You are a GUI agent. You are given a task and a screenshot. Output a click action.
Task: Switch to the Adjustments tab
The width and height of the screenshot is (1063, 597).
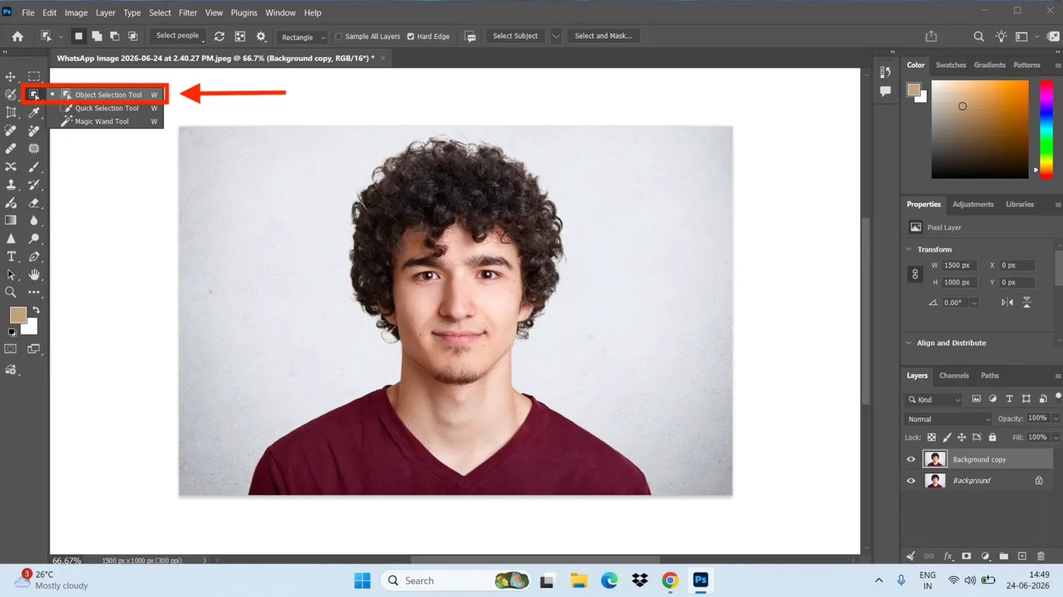pyautogui.click(x=973, y=204)
